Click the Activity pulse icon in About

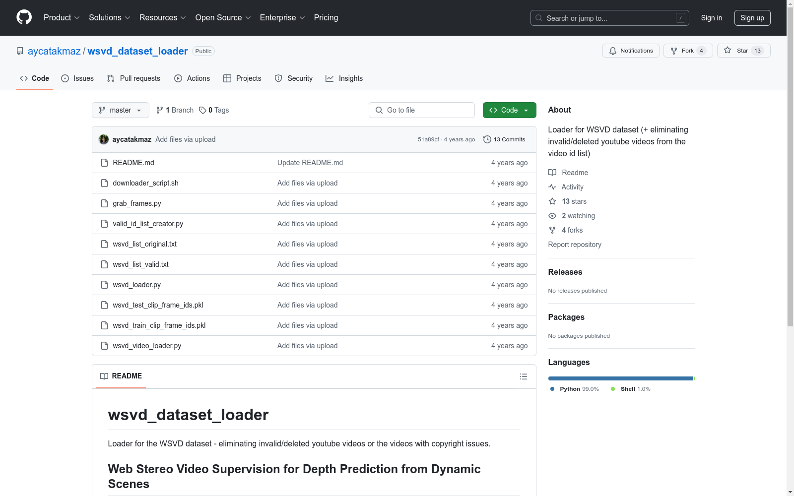(552, 187)
